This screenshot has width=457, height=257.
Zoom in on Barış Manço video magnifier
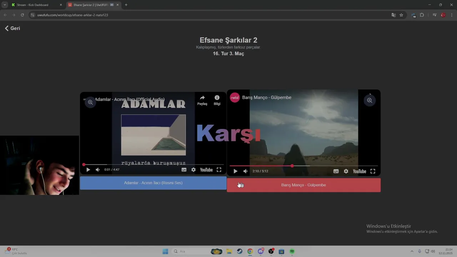370,101
